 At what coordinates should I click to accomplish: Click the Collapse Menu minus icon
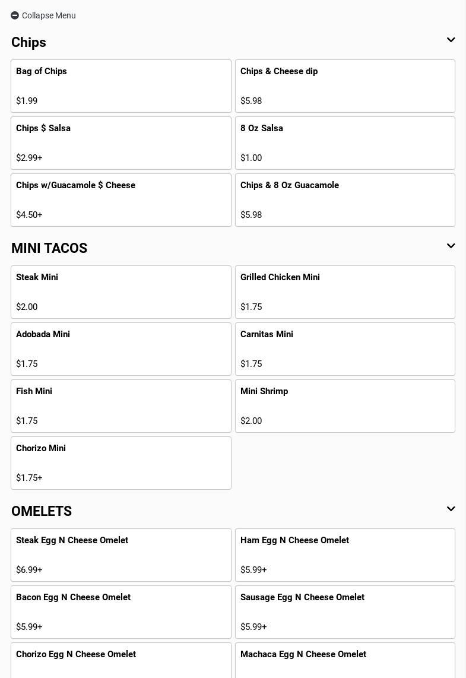coord(15,15)
